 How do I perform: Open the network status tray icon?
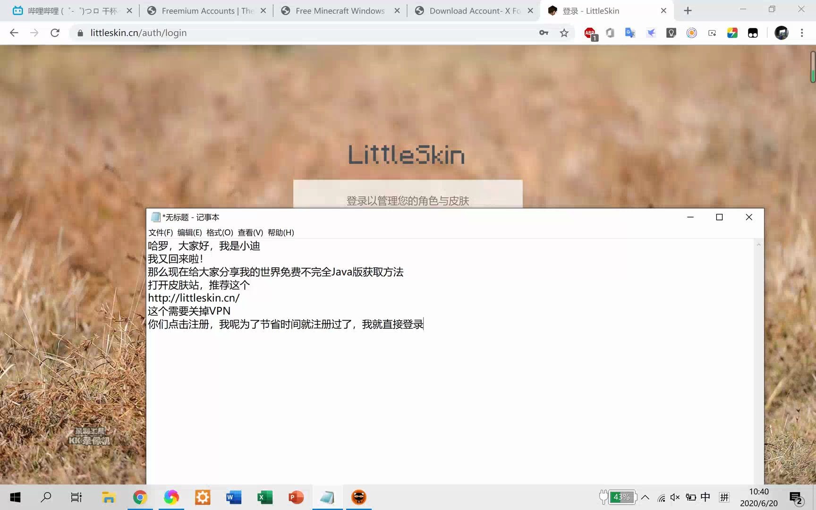[x=661, y=497]
